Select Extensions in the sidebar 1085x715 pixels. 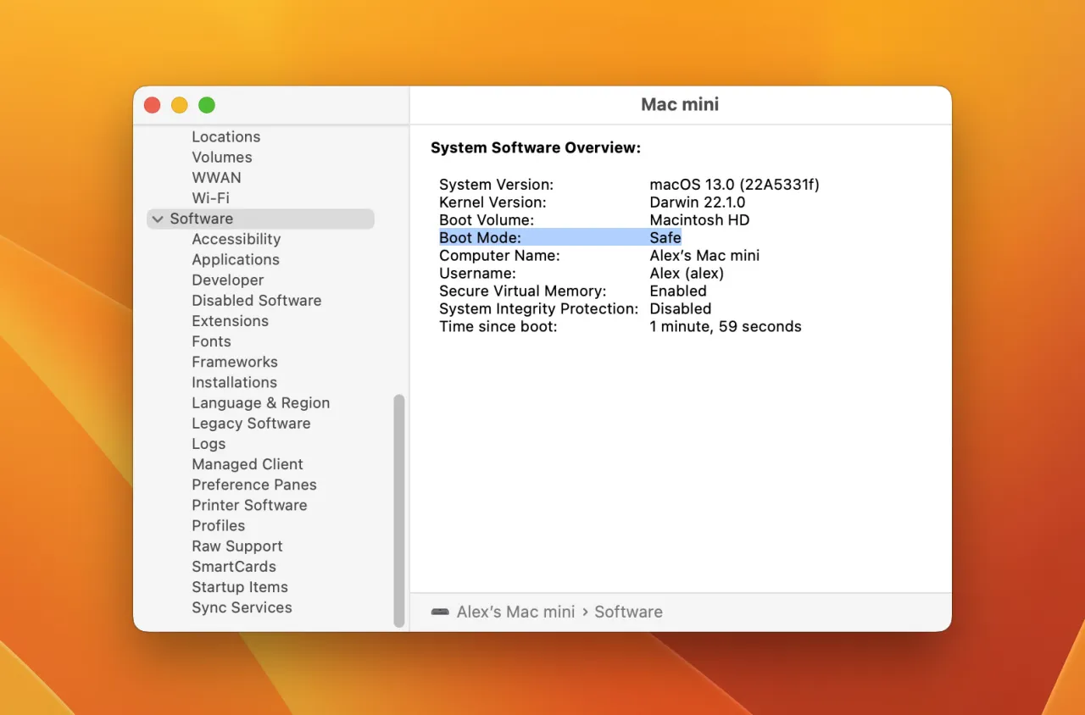point(230,320)
